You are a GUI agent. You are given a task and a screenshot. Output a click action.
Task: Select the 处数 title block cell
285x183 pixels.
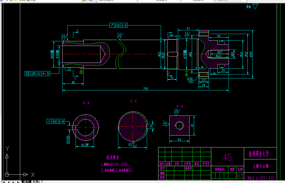(168, 164)
